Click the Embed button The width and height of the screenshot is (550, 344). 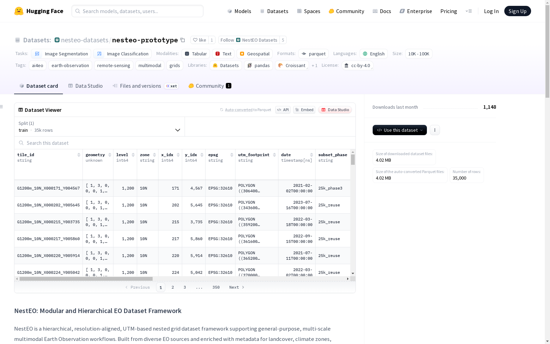[304, 110]
